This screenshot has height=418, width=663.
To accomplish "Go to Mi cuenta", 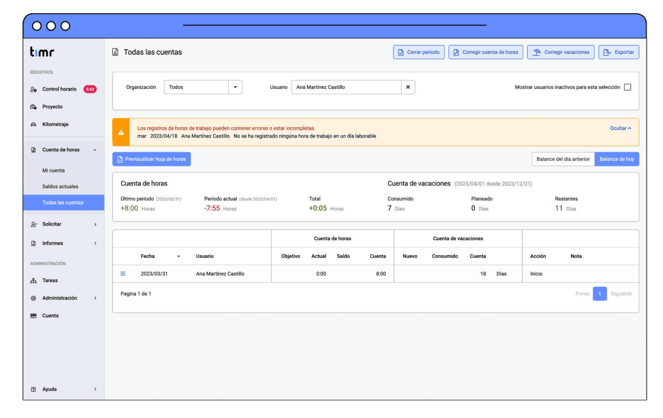I will [x=54, y=170].
